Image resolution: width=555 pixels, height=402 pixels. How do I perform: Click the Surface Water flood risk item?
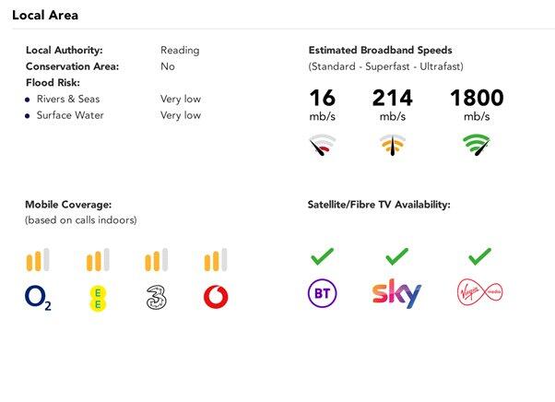coord(70,115)
